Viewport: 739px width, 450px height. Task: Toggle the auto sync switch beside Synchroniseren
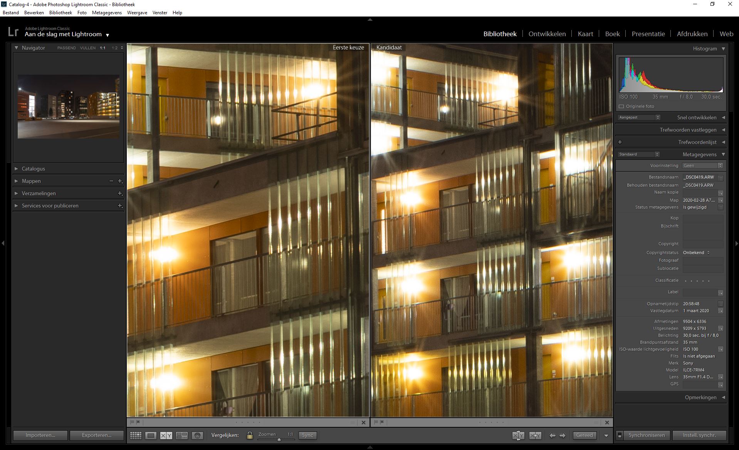[x=620, y=435]
